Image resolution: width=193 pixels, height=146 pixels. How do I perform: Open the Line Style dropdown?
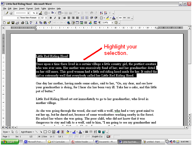[28, 13]
